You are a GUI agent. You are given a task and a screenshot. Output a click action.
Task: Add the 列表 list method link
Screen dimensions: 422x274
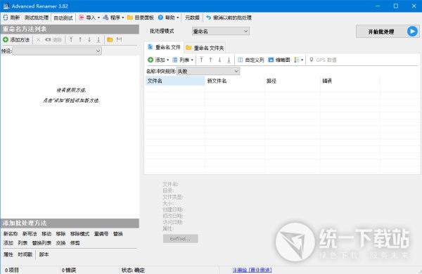click(23, 243)
